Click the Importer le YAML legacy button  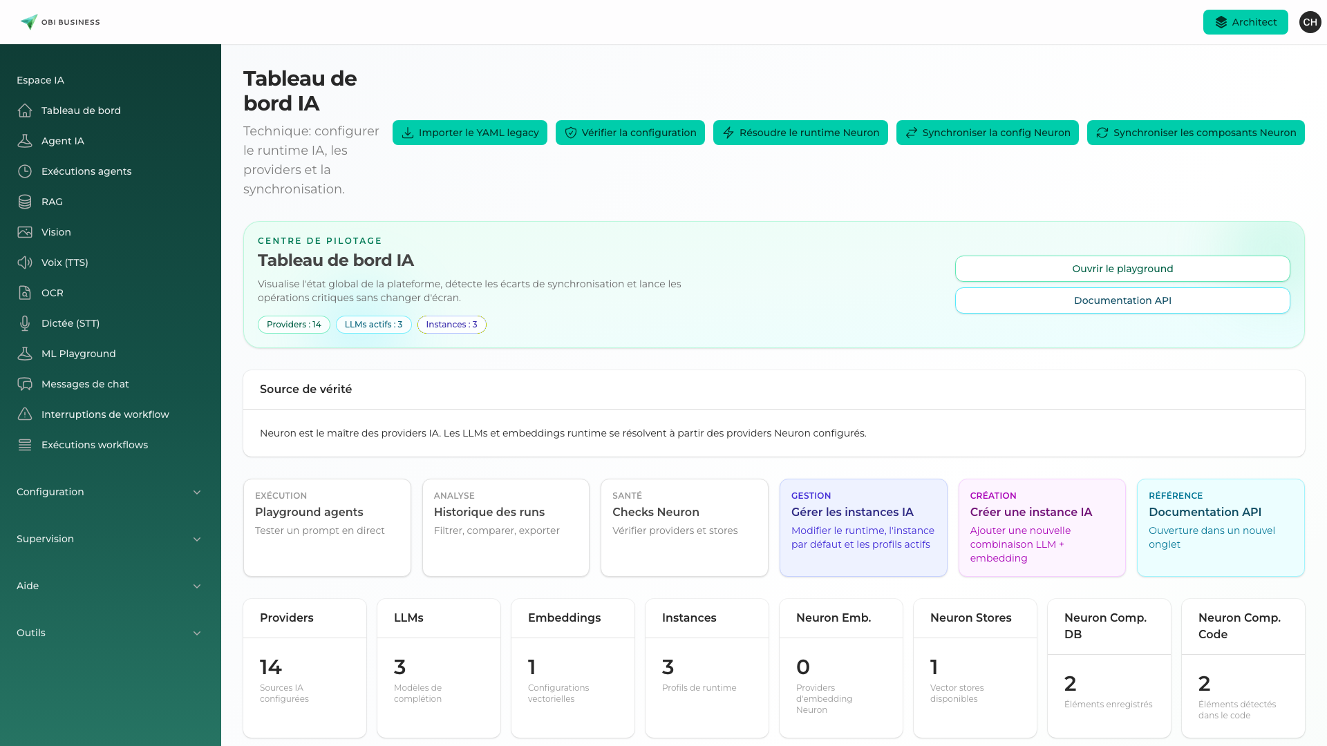click(x=469, y=133)
